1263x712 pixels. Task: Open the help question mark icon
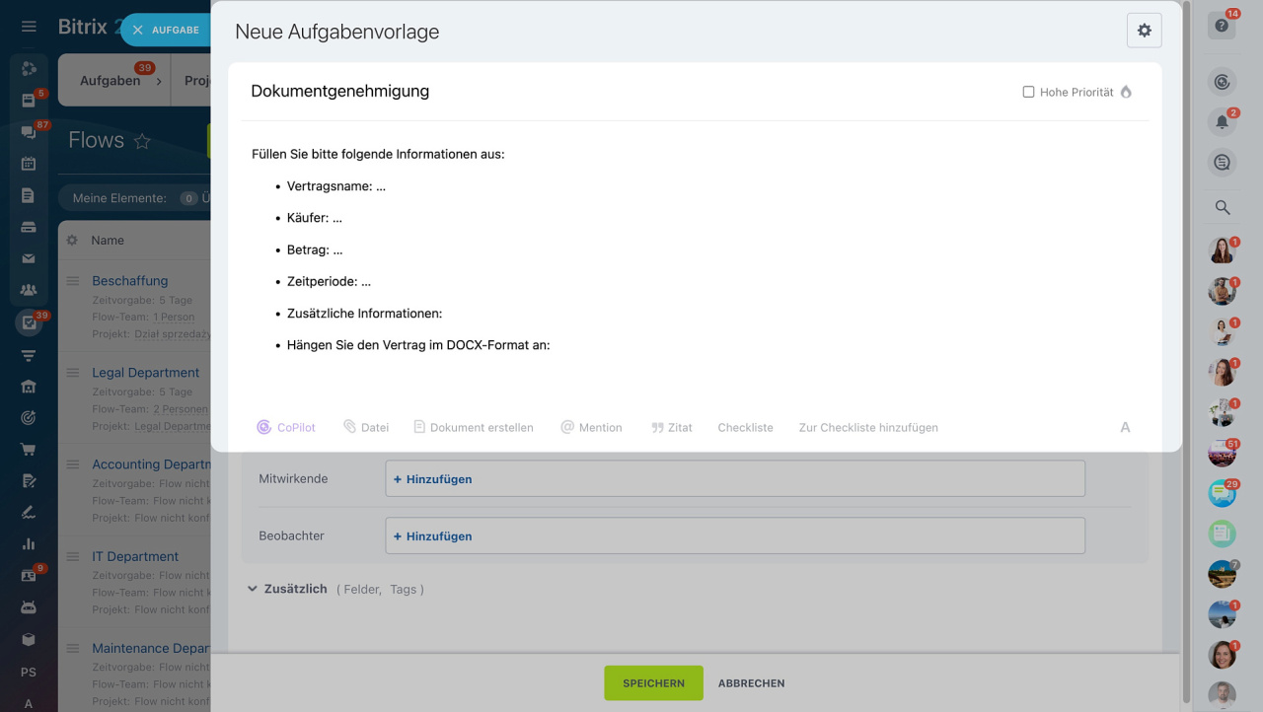(1222, 27)
